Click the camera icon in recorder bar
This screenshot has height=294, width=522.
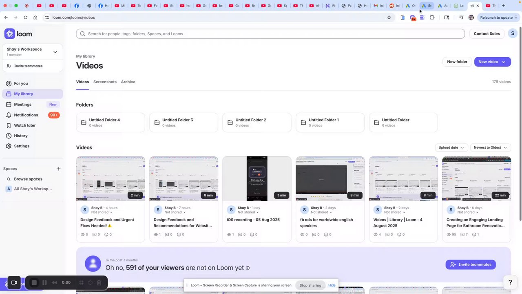14,283
